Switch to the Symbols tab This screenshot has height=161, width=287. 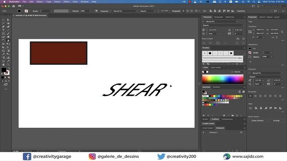click(x=216, y=87)
